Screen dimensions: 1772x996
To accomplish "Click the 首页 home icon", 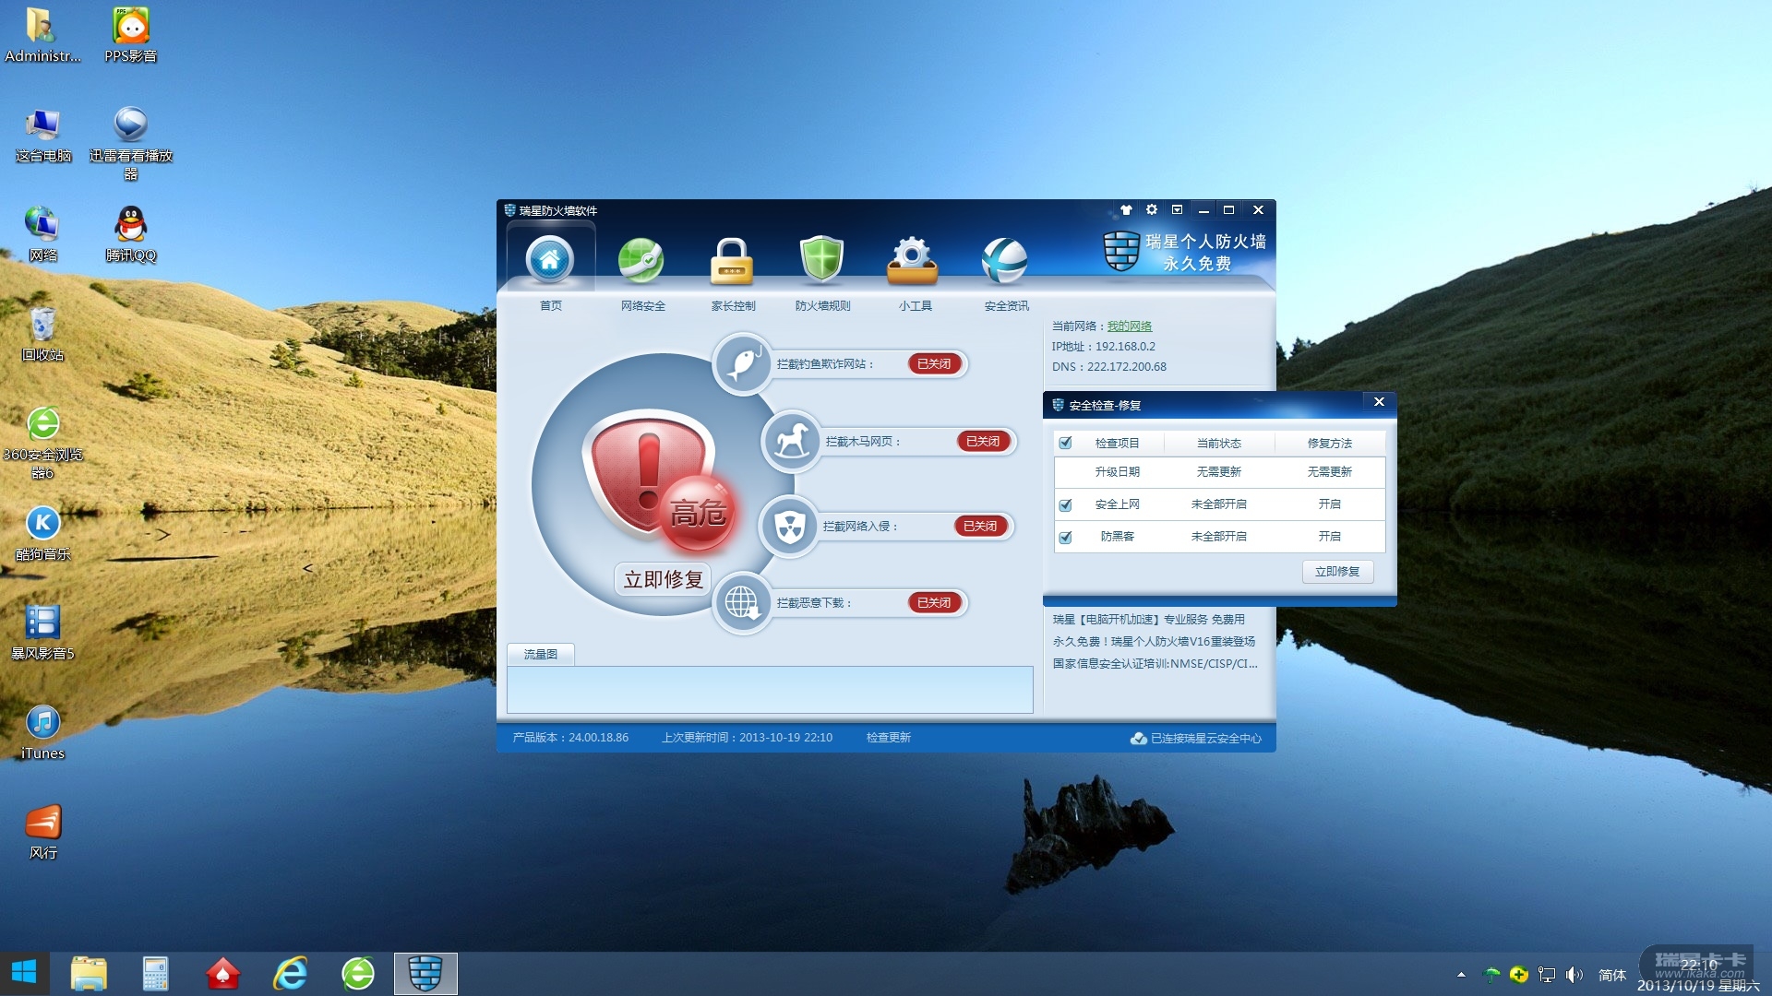I will pos(550,261).
